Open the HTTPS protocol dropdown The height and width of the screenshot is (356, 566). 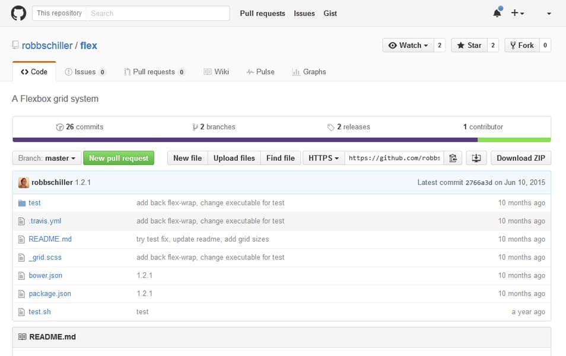(323, 158)
